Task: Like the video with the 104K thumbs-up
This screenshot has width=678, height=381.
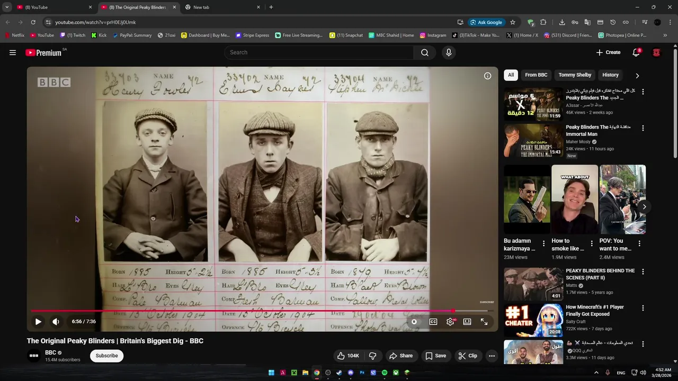Action: pos(349,356)
